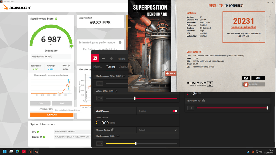Click BACK in Superposition Benchmark
The width and height of the screenshot is (276, 155).
(x=170, y=73)
